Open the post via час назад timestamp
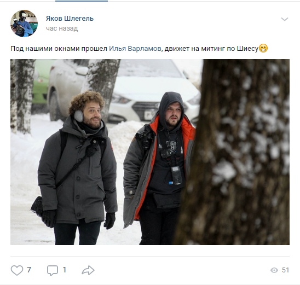This screenshot has height=285, width=300. coord(62,28)
